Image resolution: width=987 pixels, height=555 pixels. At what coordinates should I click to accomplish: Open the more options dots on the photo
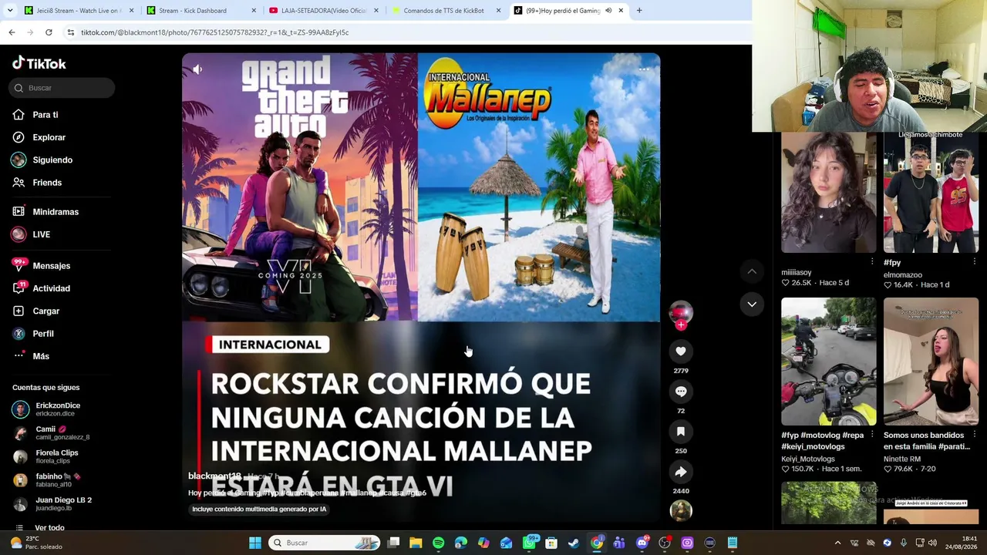[x=644, y=69]
